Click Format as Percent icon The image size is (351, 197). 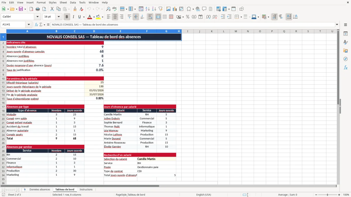click(x=187, y=17)
